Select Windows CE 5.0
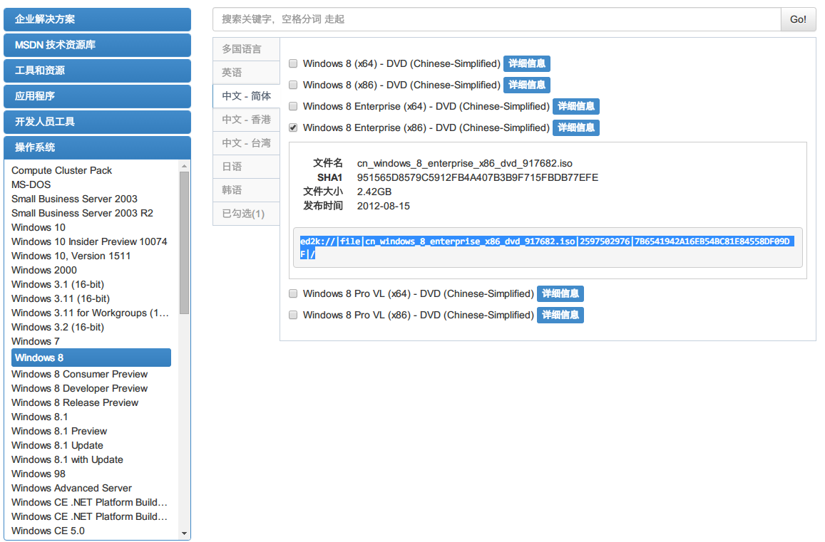This screenshot has height=542, width=825. click(x=48, y=531)
